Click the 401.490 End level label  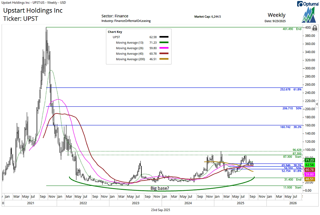pos(292,29)
